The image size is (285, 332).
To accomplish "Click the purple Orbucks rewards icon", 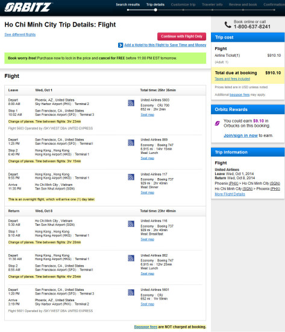I will click(x=218, y=123).
